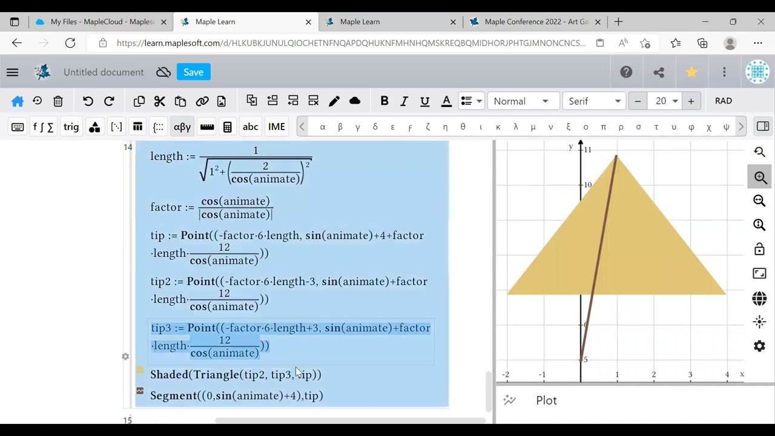Insert a group above the current one
775x436 pixels.
tap(272, 101)
